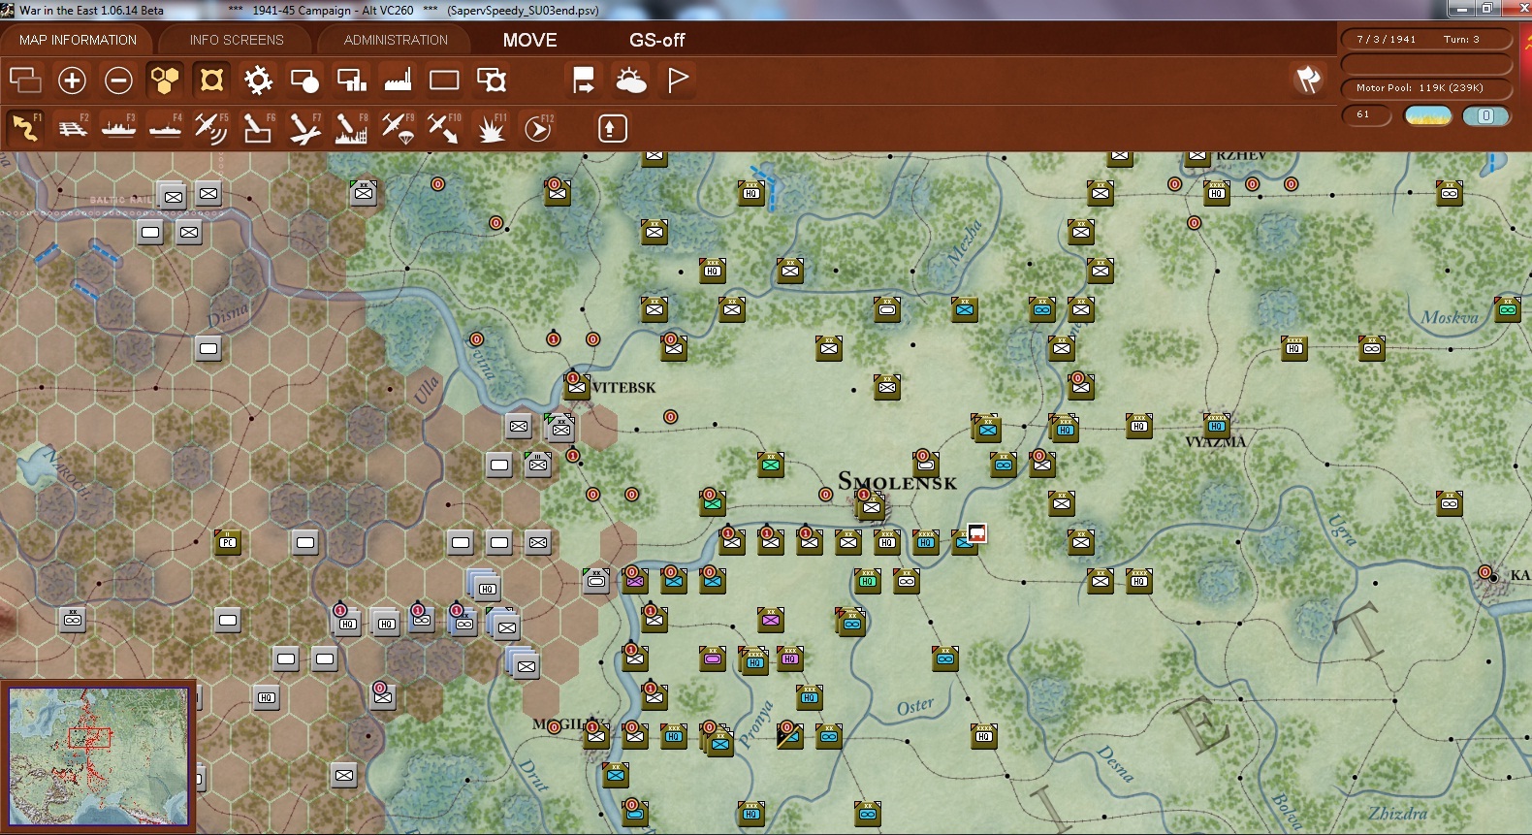The height and width of the screenshot is (835, 1532).
Task: Click the Motor Pool 119K (239K) readout
Action: (1426, 88)
